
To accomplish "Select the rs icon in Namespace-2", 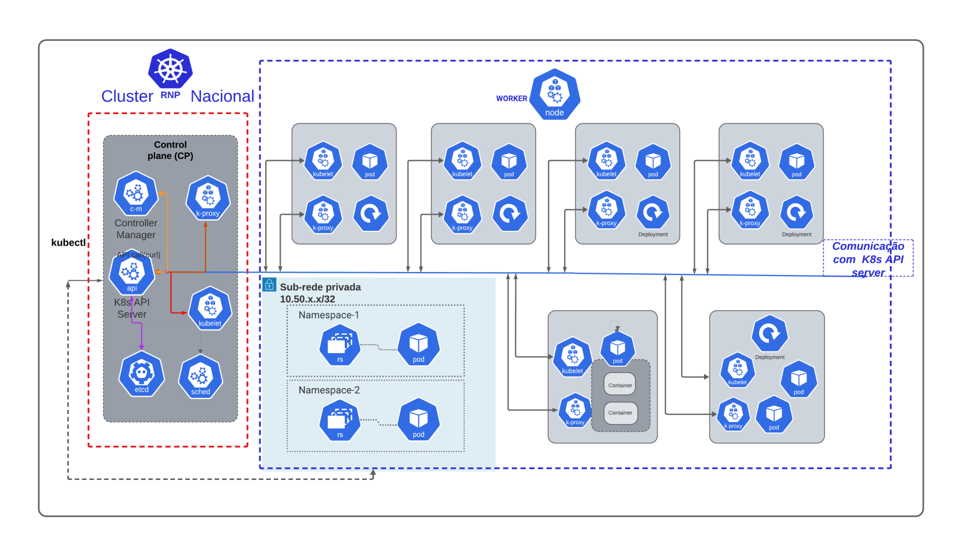I will click(x=340, y=420).
